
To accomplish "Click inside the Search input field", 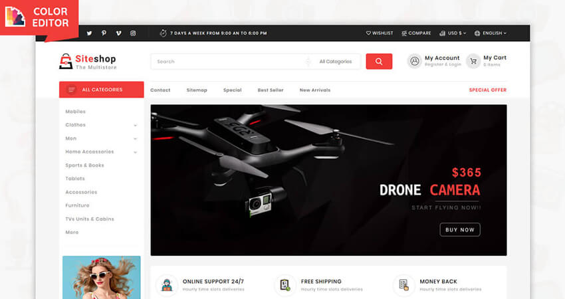I will (226, 62).
